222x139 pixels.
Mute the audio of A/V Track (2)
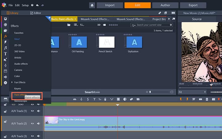coord(39,123)
